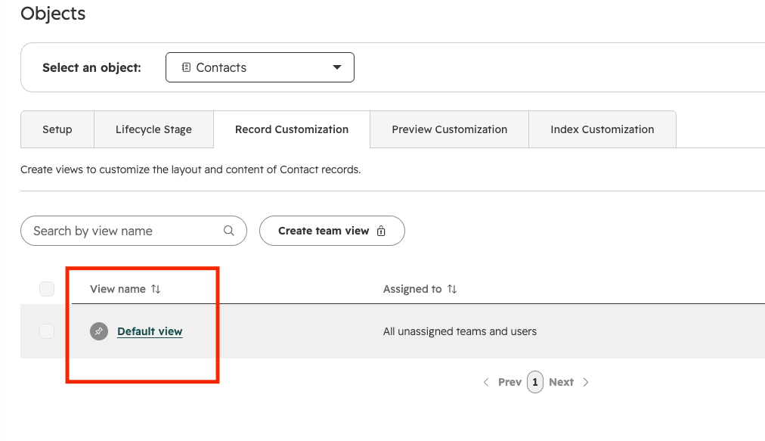Tick the checkbox for Default view row
Screen dimensions: 765x441
tap(47, 331)
